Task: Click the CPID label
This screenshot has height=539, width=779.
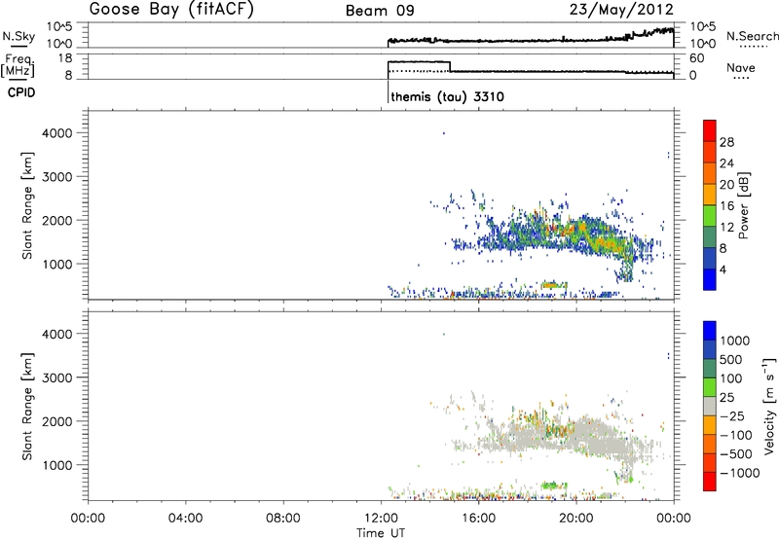Action: (x=21, y=92)
